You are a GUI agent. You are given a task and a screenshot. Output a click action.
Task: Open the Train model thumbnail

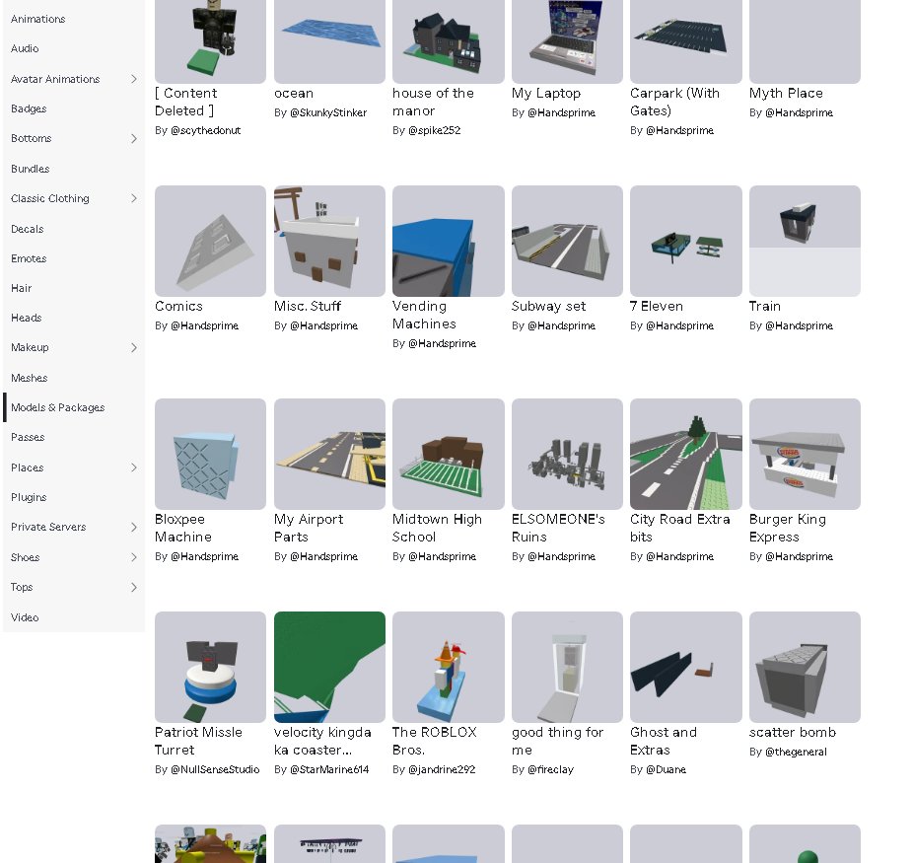(x=805, y=241)
